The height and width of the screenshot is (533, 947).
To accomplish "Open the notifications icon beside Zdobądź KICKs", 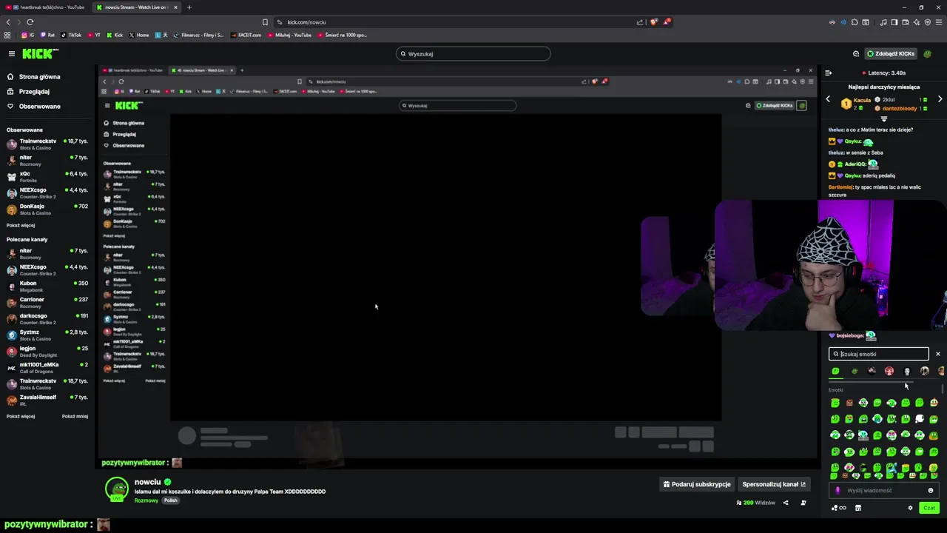I will [x=856, y=53].
